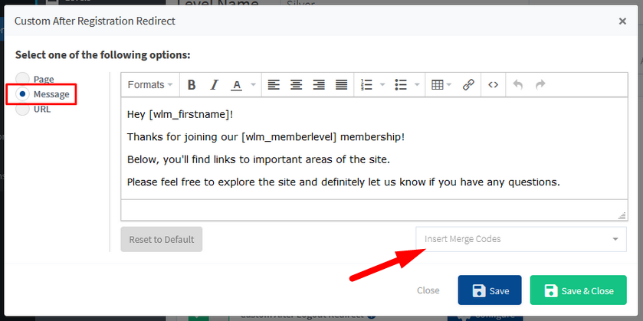Click the "Thanks for joining our" line
Viewport: 643px width, 321px height.
click(x=266, y=137)
